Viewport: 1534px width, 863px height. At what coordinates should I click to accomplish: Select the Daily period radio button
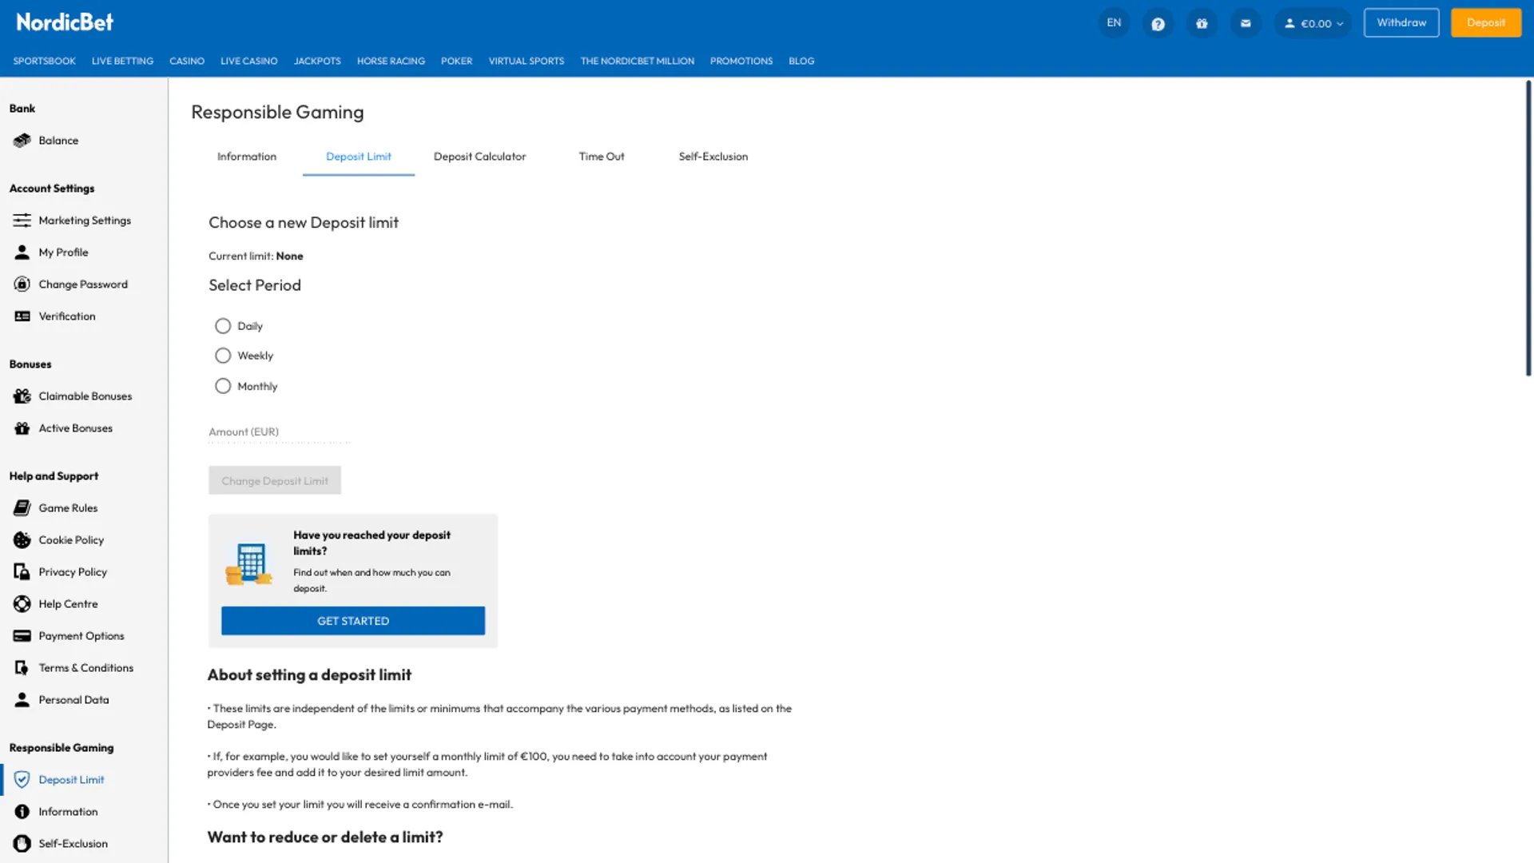223,326
